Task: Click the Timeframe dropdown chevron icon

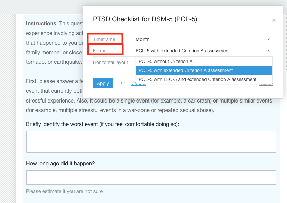Action: pos(268,39)
